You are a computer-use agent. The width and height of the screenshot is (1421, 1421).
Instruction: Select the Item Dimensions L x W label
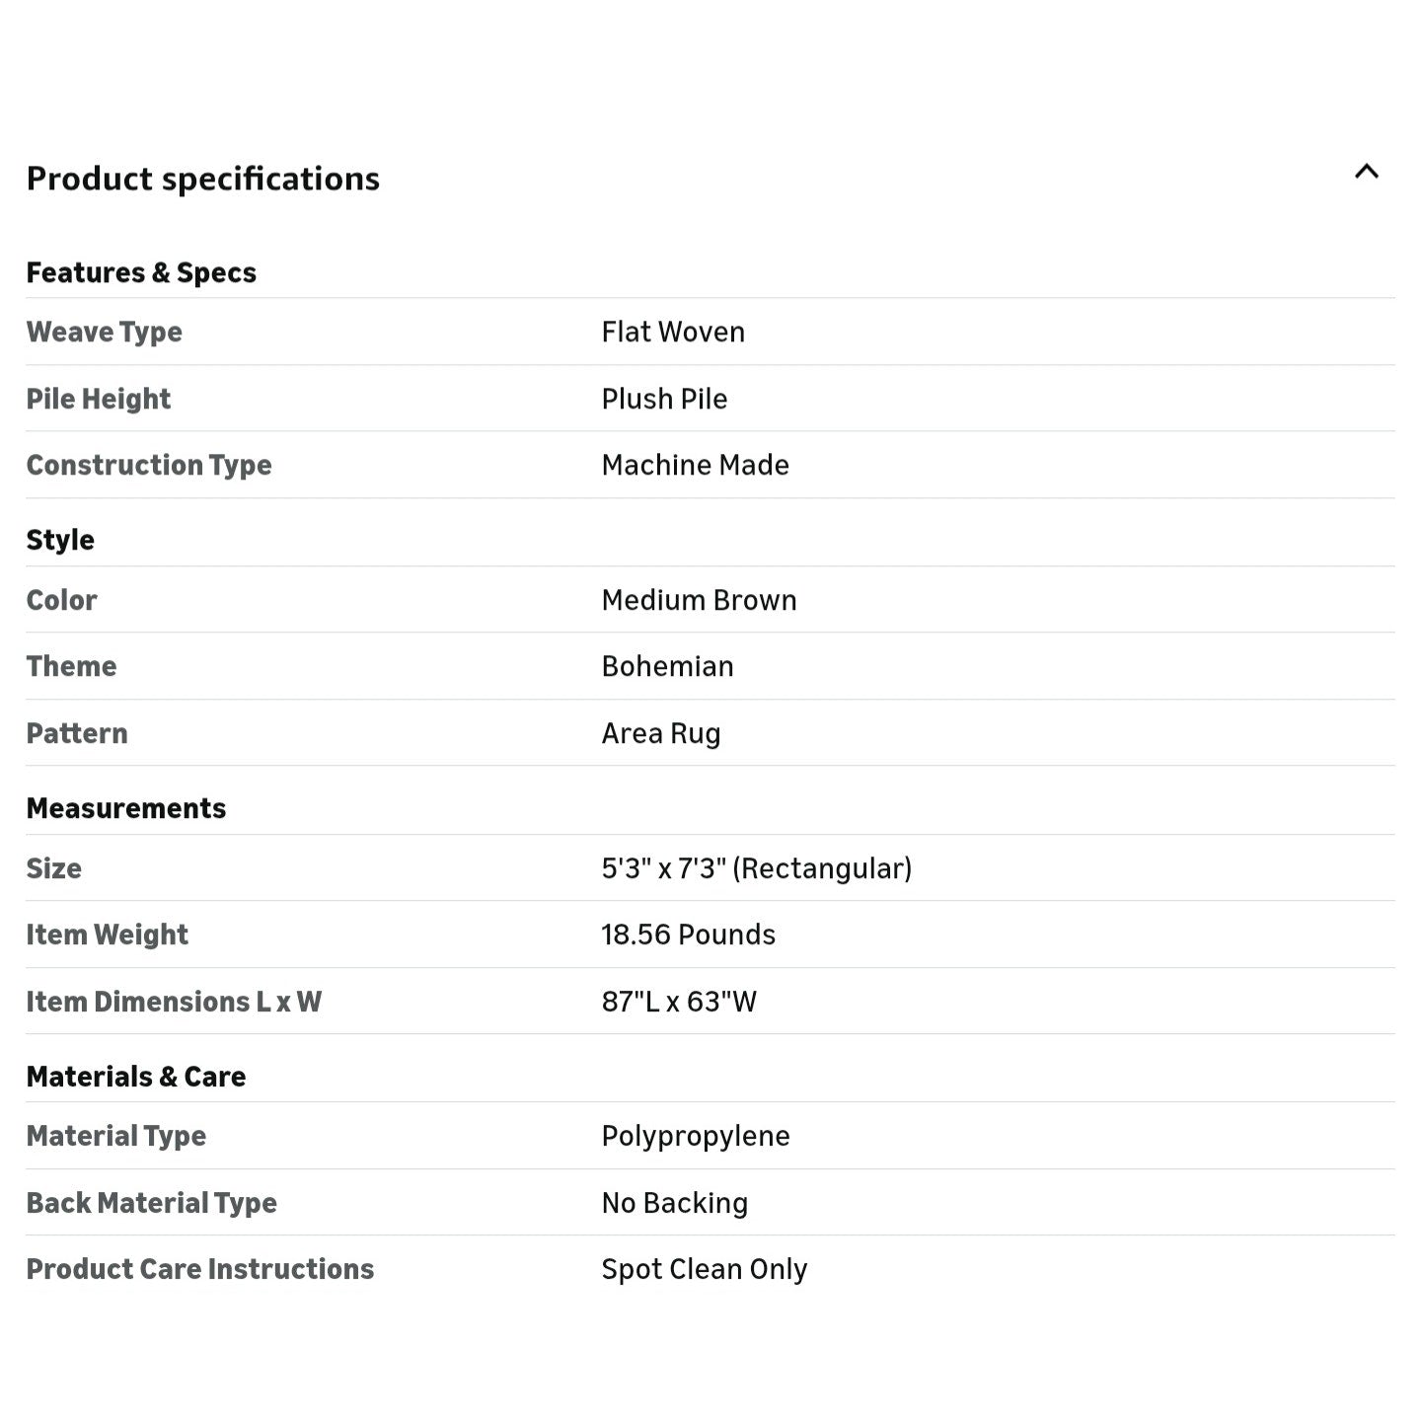[x=174, y=1002]
